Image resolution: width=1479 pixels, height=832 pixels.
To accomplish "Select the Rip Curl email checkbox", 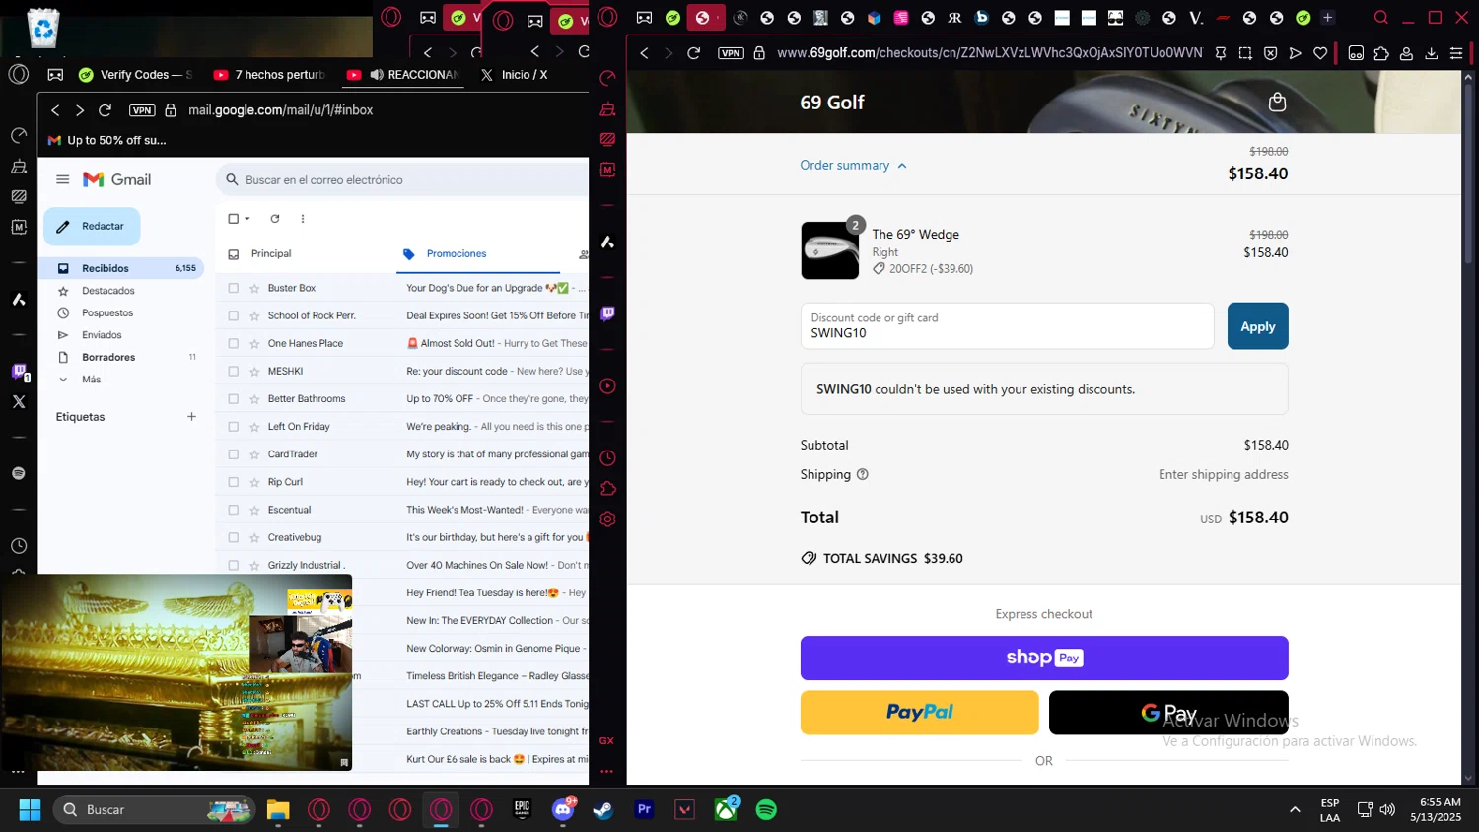I will (234, 482).
